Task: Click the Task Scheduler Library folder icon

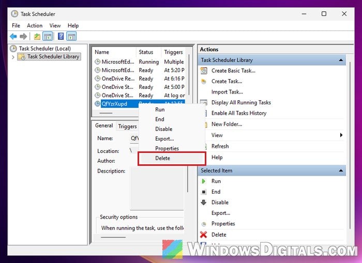Action: coord(22,56)
